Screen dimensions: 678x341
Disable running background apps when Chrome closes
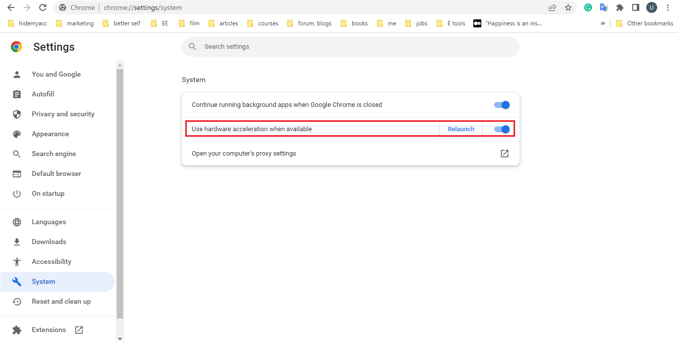click(x=502, y=104)
